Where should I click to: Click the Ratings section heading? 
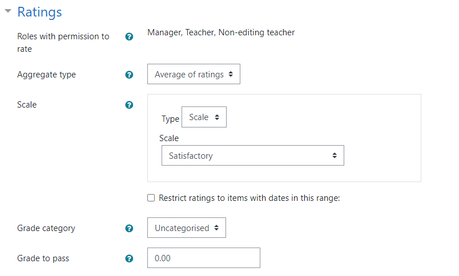[39, 13]
